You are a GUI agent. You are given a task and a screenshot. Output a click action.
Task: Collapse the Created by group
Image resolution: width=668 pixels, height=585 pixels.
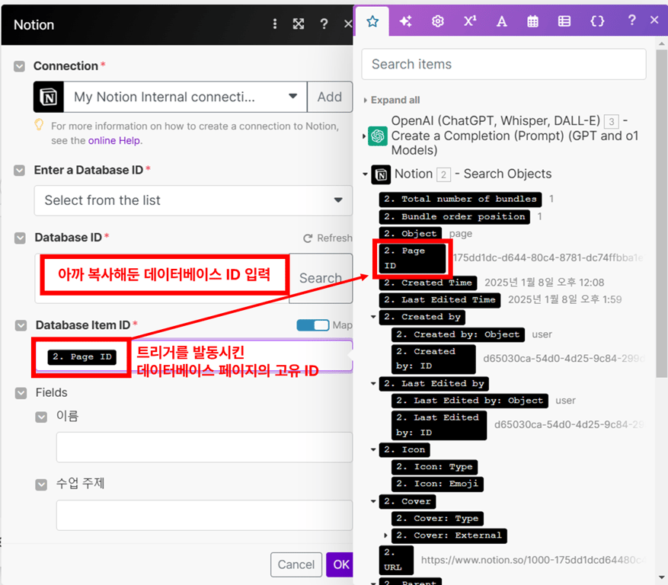[373, 317]
